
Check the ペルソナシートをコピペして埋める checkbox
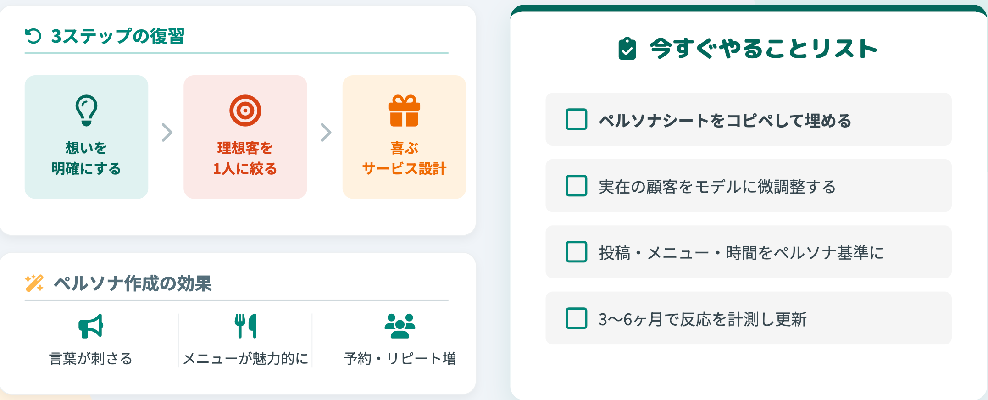577,119
